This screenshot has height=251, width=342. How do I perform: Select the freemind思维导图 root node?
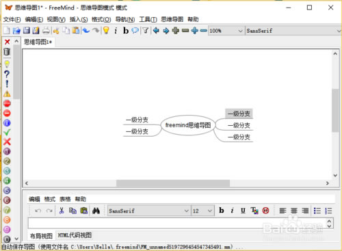click(x=188, y=125)
